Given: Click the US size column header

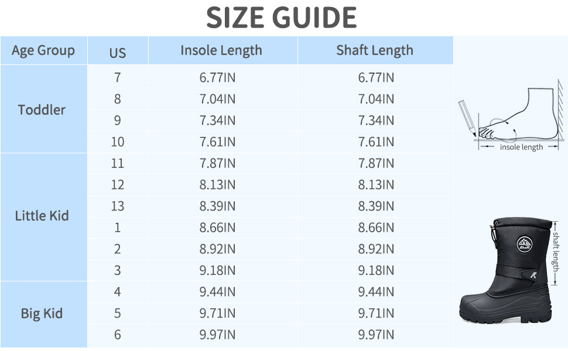Looking at the screenshot, I should (x=118, y=53).
